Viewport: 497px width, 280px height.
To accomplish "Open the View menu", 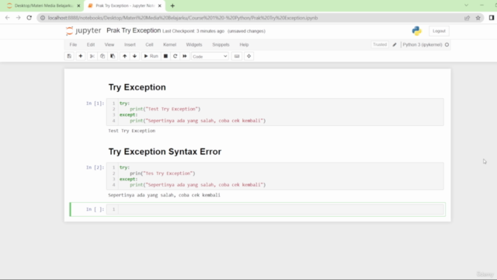I will 109,45.
